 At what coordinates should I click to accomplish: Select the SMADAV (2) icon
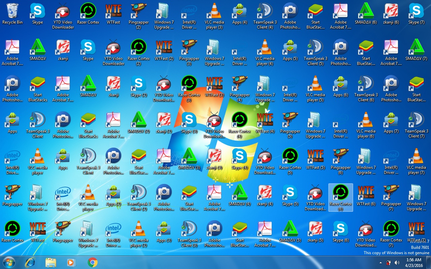(139, 123)
